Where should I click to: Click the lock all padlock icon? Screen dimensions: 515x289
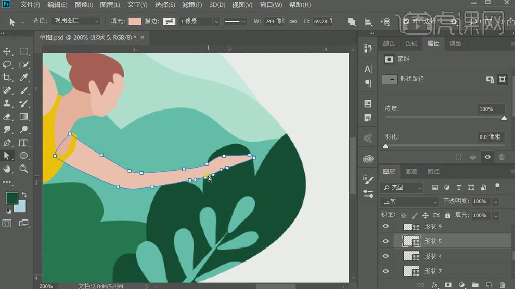tap(447, 215)
